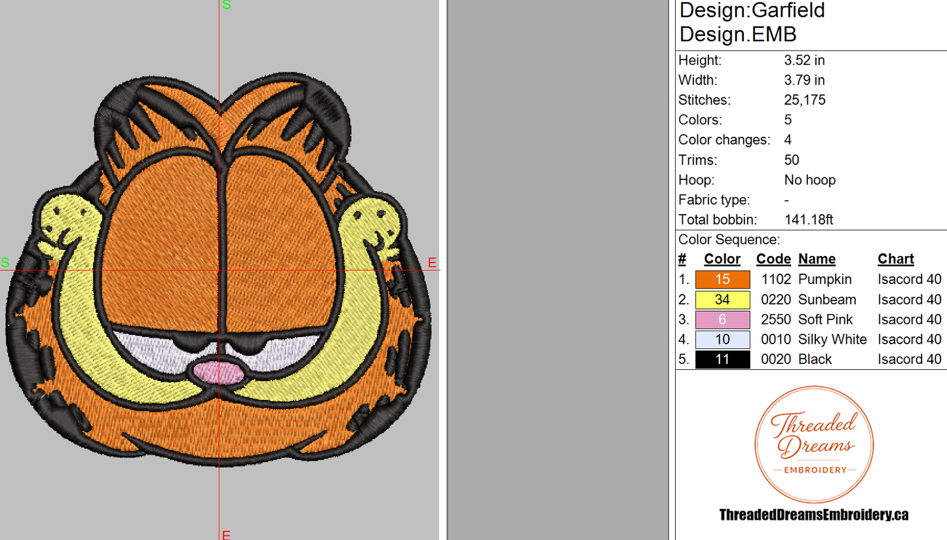Click the Garfield embroidery design preview
Image resolution: width=947 pixels, height=540 pixels.
pos(218,270)
